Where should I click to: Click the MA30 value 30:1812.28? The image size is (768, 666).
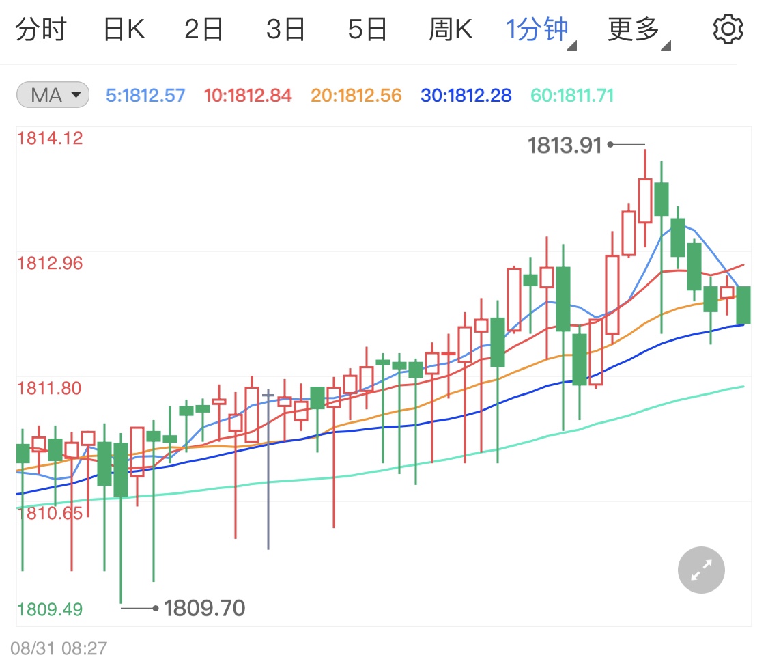pyautogui.click(x=466, y=96)
